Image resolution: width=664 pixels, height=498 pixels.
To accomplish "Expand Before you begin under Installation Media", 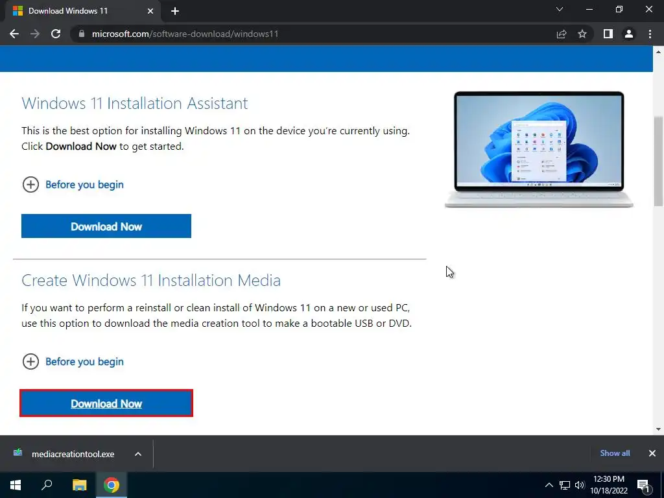I will click(73, 362).
